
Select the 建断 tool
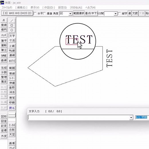pyautogui.click(x=4, y=45)
